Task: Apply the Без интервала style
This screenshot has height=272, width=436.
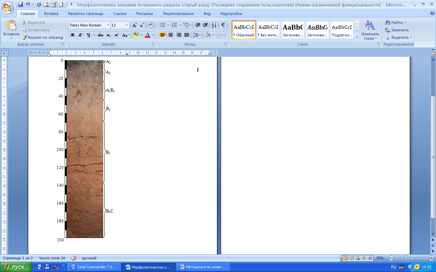Action: [268, 30]
